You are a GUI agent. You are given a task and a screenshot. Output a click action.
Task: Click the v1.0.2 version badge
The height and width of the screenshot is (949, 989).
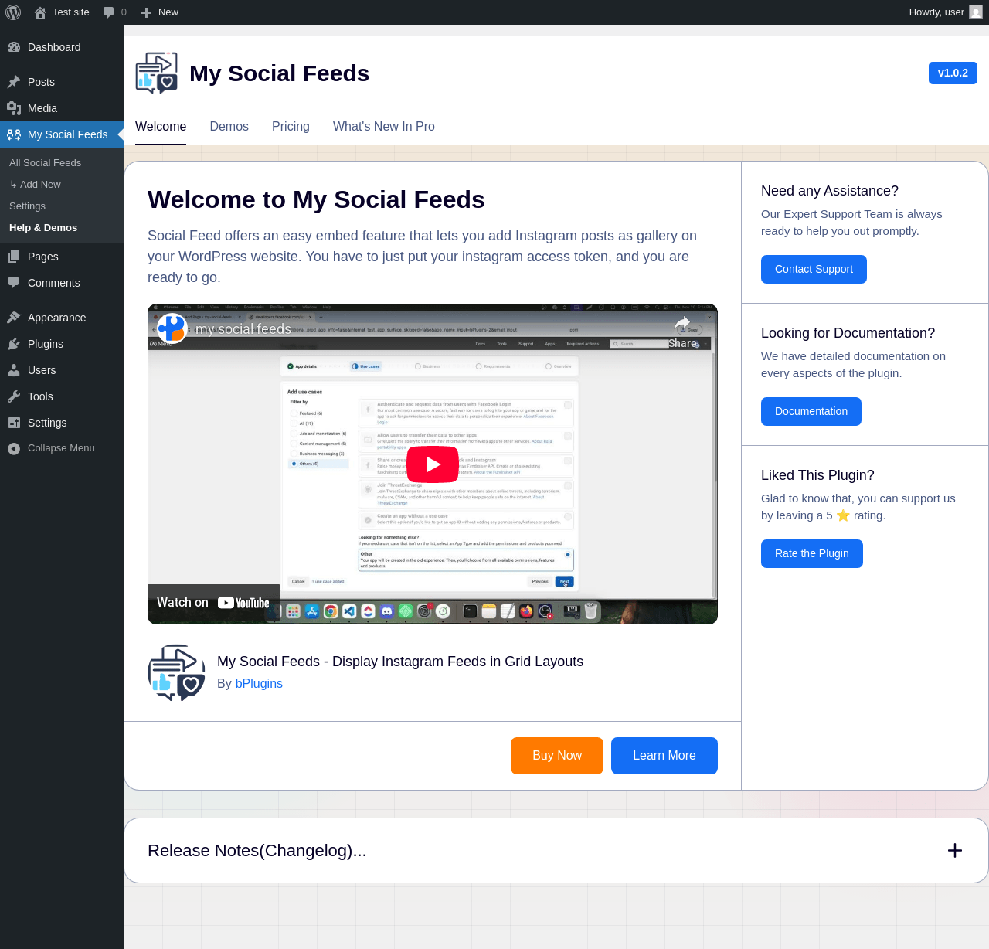point(953,73)
